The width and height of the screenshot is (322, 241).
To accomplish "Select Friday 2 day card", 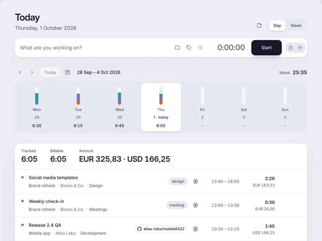I will pos(202,107).
